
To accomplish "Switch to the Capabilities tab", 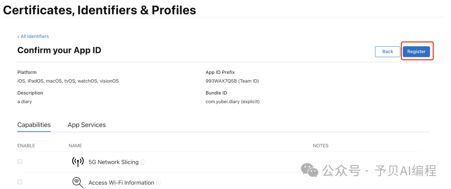I will click(34, 125).
